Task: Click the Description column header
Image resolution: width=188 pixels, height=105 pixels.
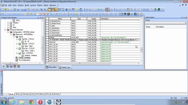Action: click(x=120, y=19)
